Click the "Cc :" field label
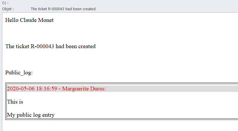This screenshot has height=131, width=238. [5, 3]
